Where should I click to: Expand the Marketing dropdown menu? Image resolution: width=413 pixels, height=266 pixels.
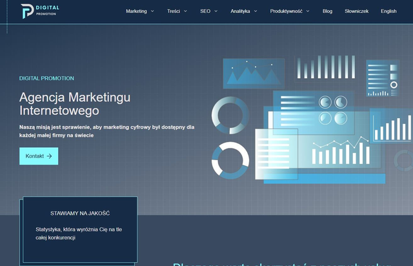(x=140, y=11)
